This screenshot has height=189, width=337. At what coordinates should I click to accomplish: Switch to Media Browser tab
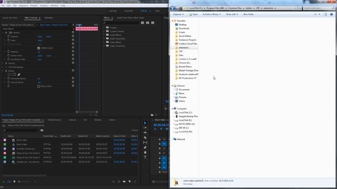tap(54, 120)
